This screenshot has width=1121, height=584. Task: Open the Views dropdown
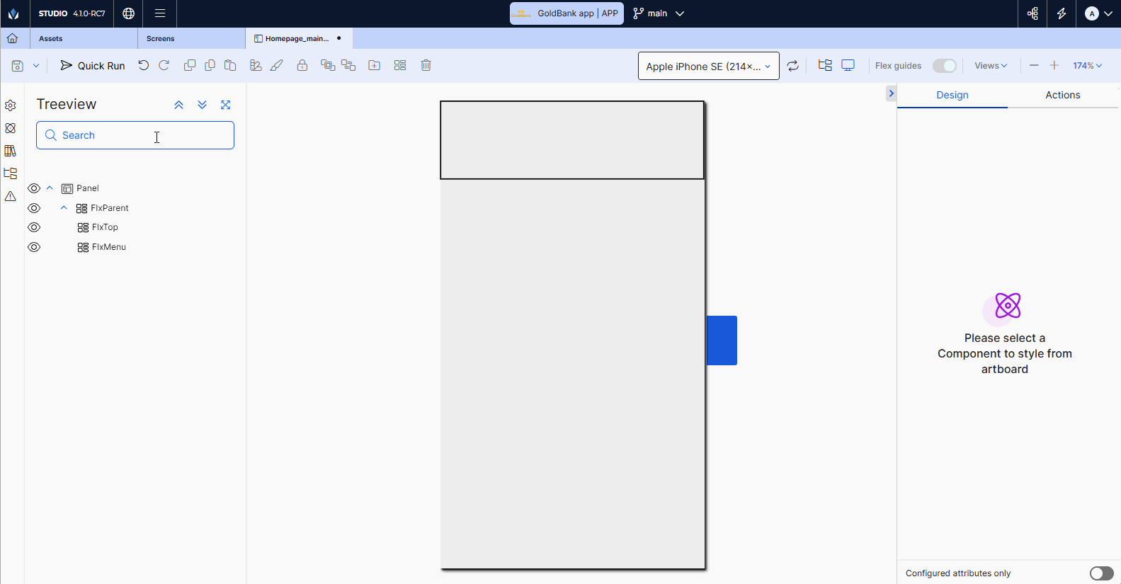991,66
